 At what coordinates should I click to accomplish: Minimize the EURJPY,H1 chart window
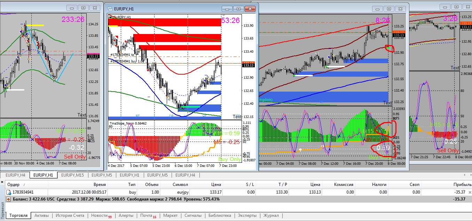[x=227, y=9]
